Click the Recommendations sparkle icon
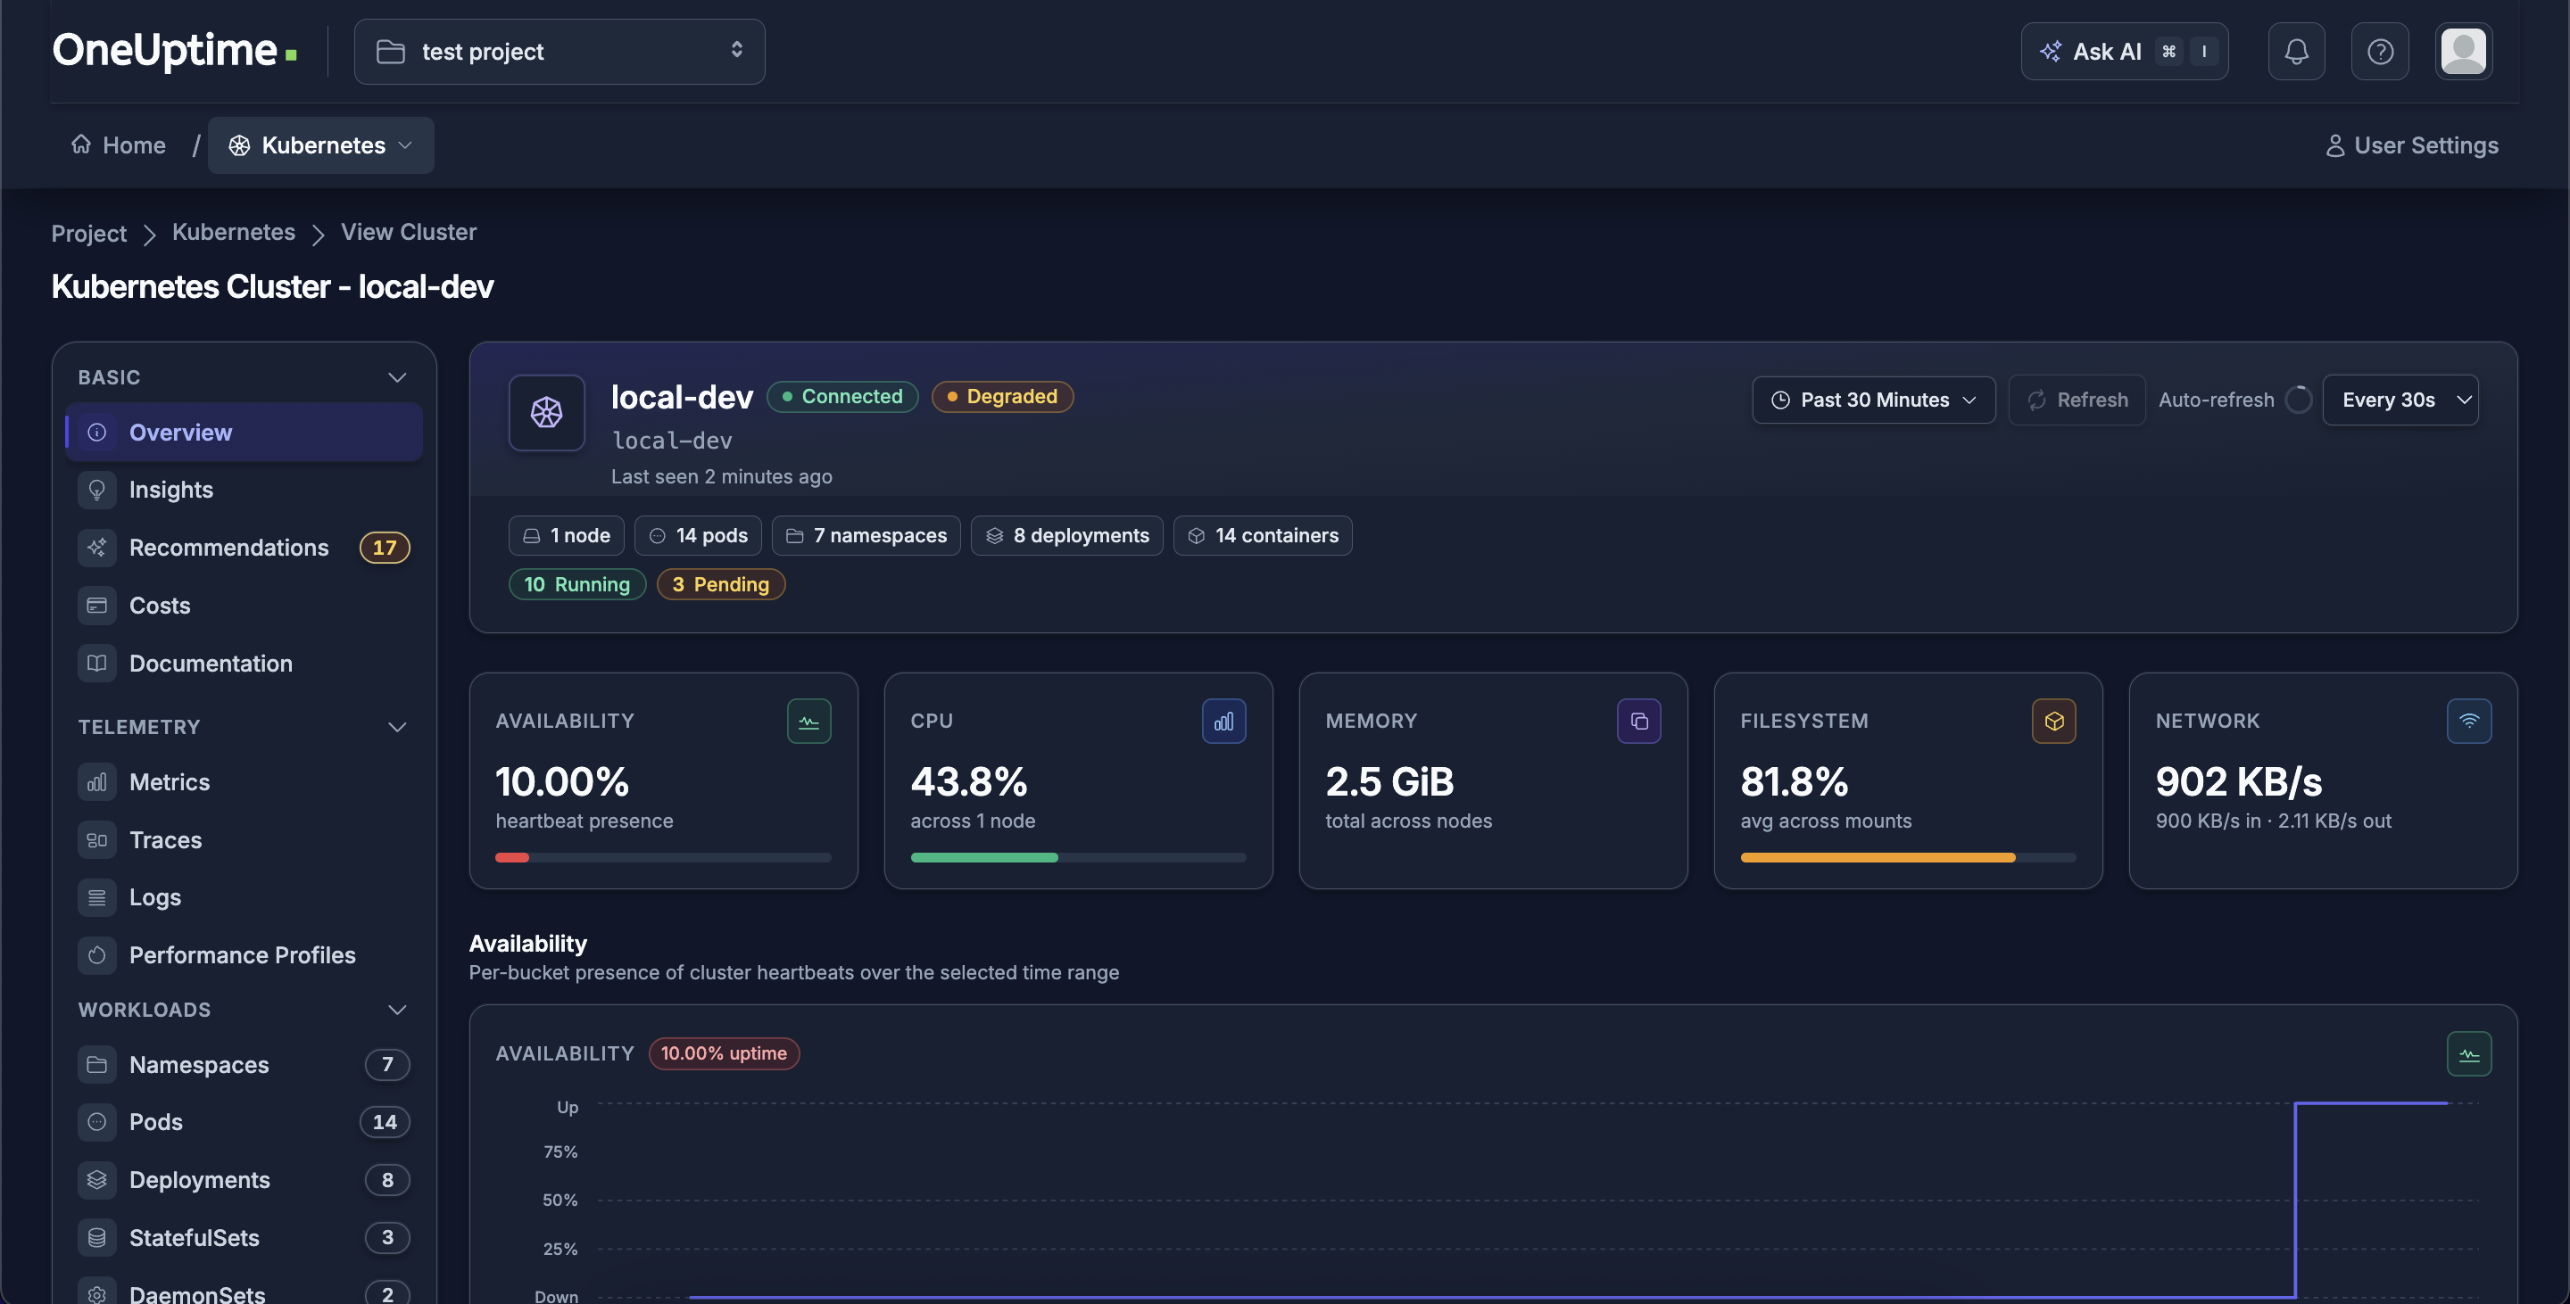 [96, 548]
